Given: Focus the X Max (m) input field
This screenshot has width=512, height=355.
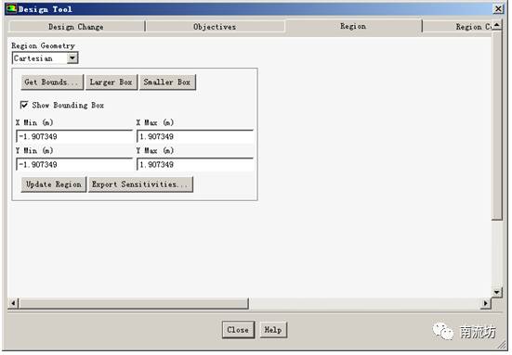Looking at the screenshot, I should 195,136.
